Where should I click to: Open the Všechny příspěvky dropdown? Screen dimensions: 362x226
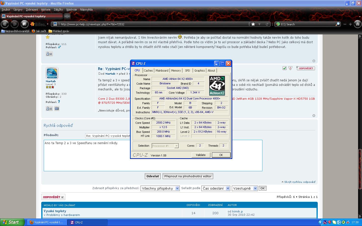click(160, 188)
